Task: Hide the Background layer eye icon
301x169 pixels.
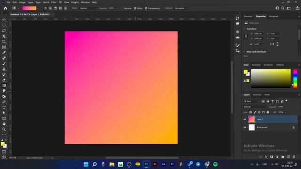Action: click(245, 127)
